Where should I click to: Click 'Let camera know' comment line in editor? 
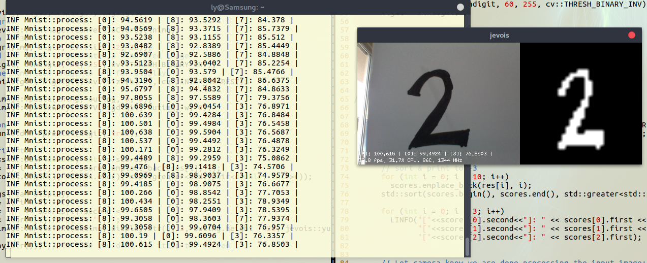(514, 262)
